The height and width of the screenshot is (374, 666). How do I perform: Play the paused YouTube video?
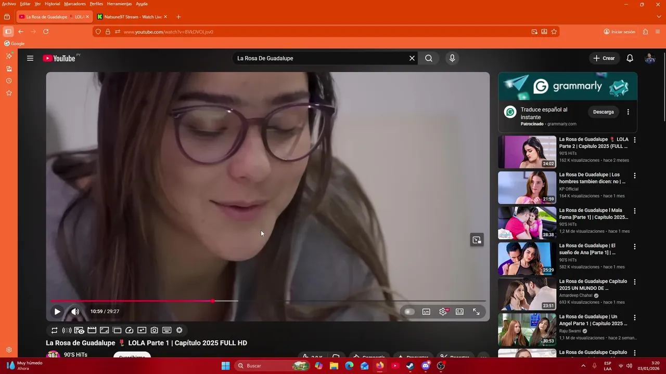coord(57,312)
